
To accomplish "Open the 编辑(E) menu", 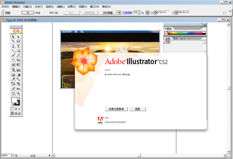I will click(16, 7).
